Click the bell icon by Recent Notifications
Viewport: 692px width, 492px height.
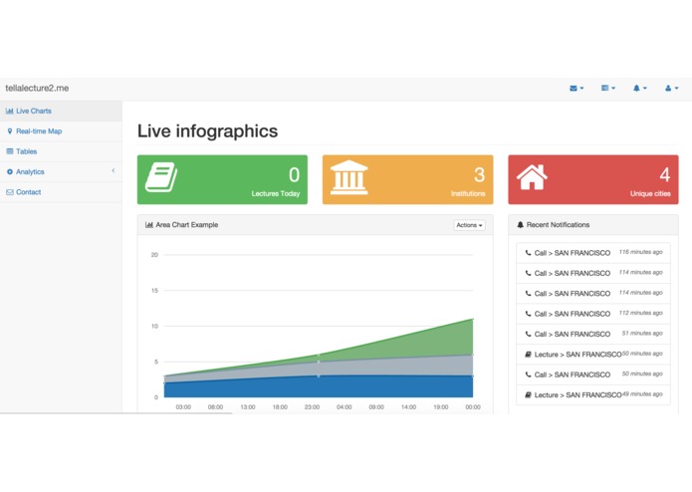coord(521,225)
